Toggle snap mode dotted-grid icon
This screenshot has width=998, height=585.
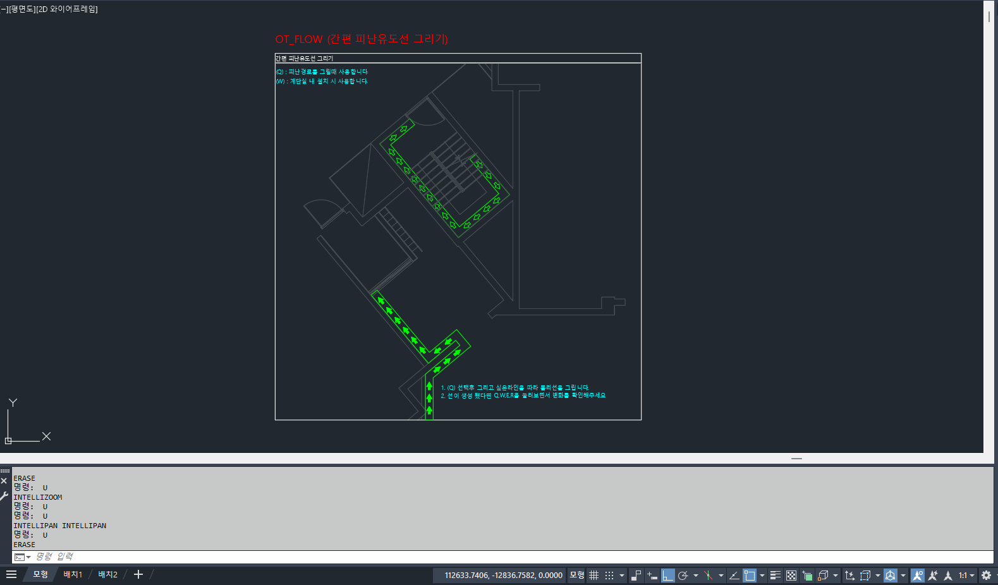[x=609, y=576]
